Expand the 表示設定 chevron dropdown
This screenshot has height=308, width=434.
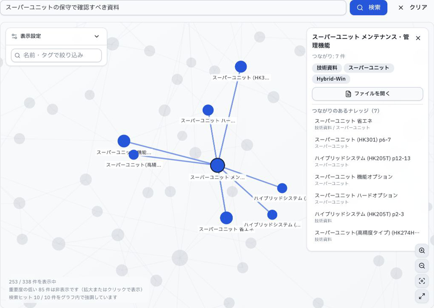97,36
